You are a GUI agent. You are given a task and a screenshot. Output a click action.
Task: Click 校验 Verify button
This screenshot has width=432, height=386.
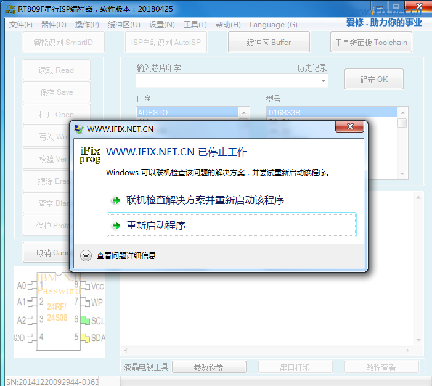click(46, 159)
